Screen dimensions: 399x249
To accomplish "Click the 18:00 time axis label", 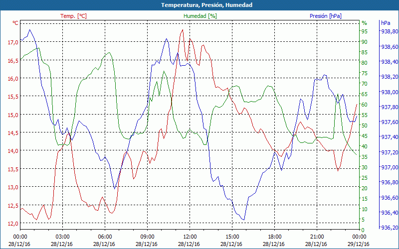I will (x=274, y=236).
